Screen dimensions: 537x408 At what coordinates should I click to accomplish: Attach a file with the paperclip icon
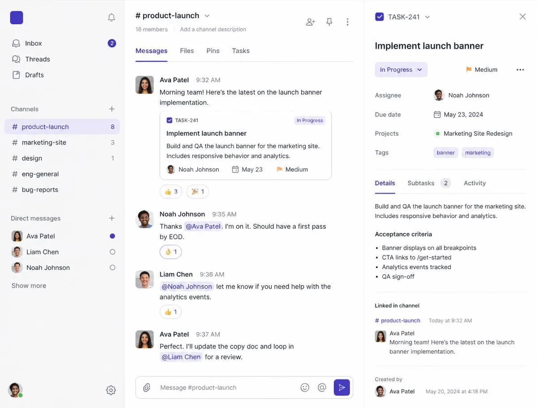coord(147,387)
